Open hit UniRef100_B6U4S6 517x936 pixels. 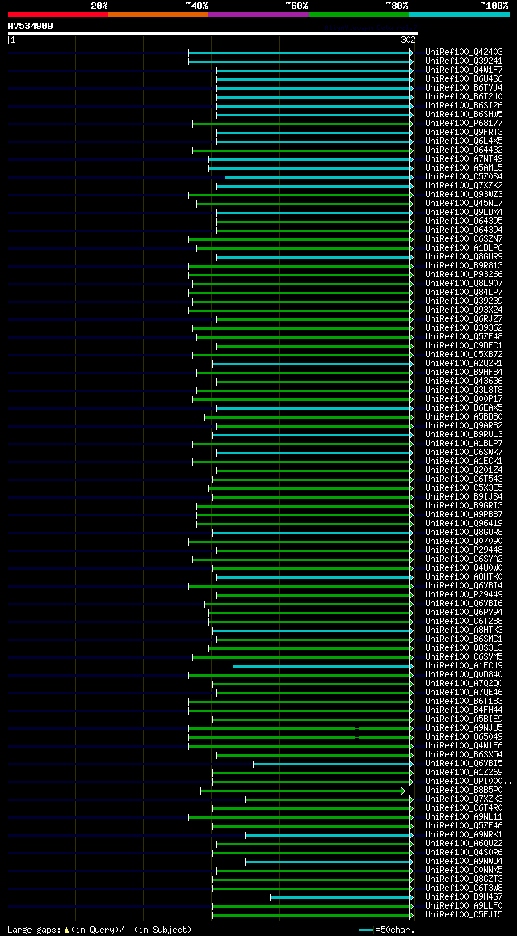pyautogui.click(x=464, y=79)
